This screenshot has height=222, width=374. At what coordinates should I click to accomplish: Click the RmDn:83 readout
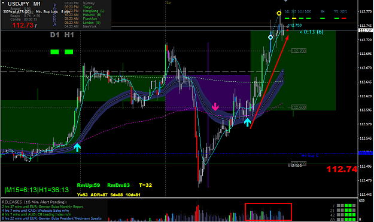point(118,185)
